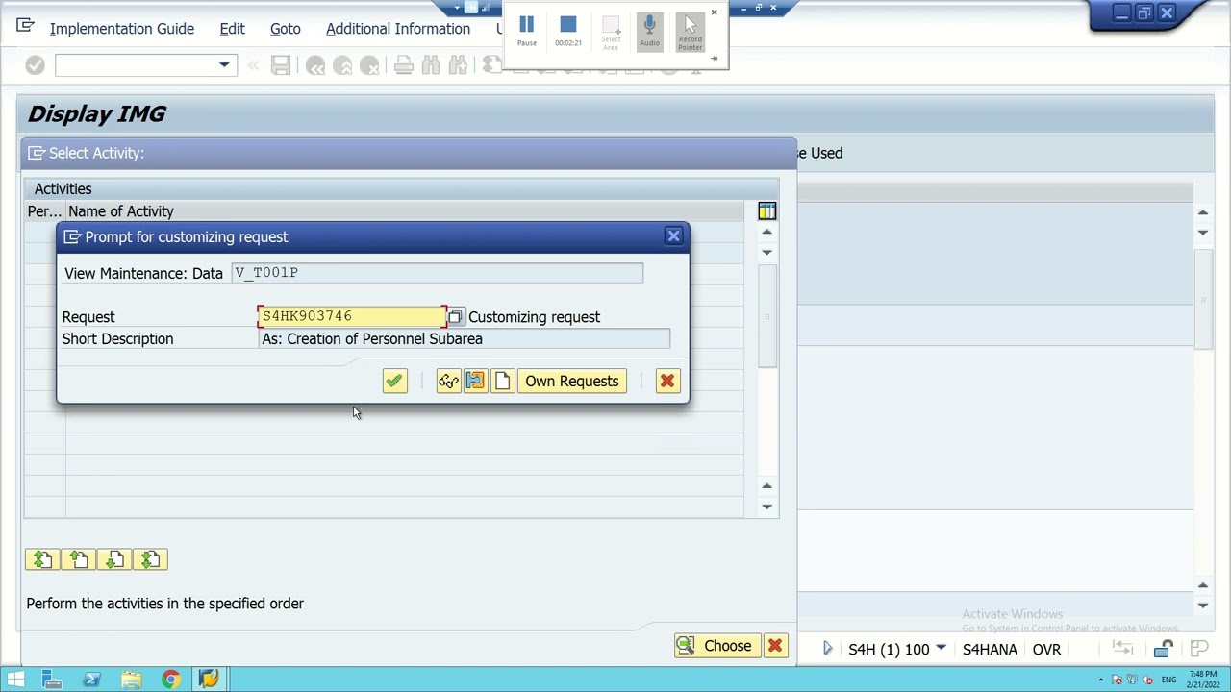Click the Find binoculars icon in toolbar

(x=431, y=65)
